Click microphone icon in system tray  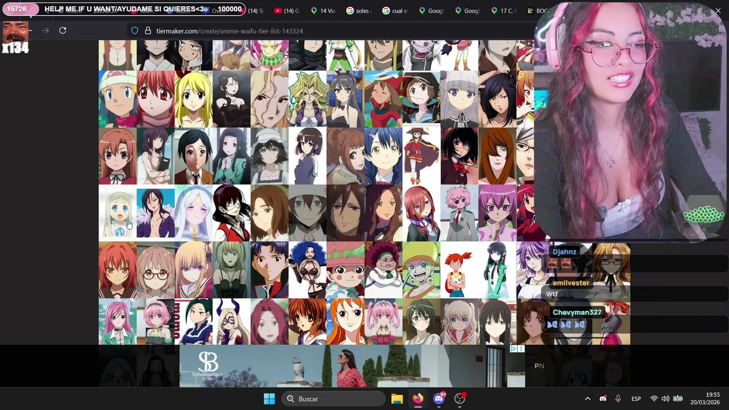pos(618,399)
